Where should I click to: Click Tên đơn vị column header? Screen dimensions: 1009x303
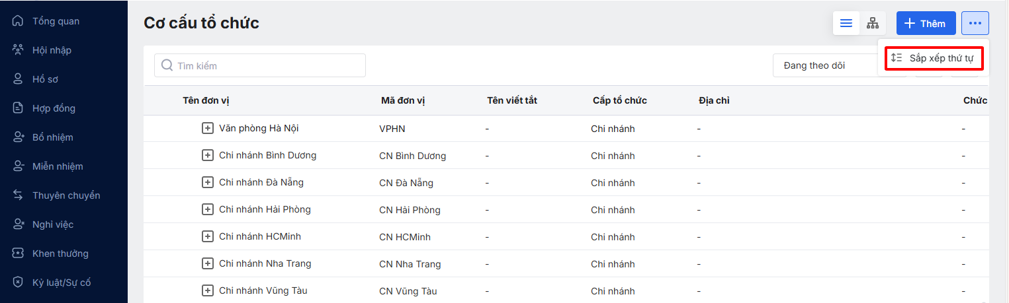point(206,100)
